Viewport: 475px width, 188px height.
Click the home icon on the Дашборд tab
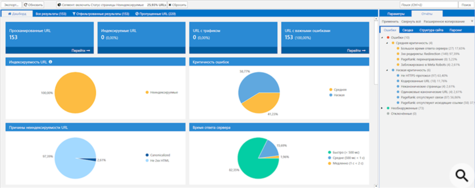[10, 14]
